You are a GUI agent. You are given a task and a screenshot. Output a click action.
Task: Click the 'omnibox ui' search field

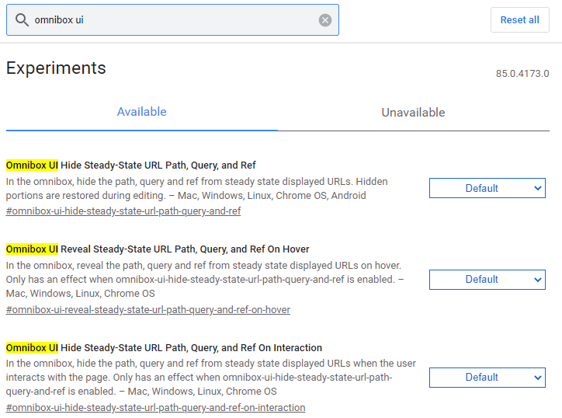click(x=171, y=20)
